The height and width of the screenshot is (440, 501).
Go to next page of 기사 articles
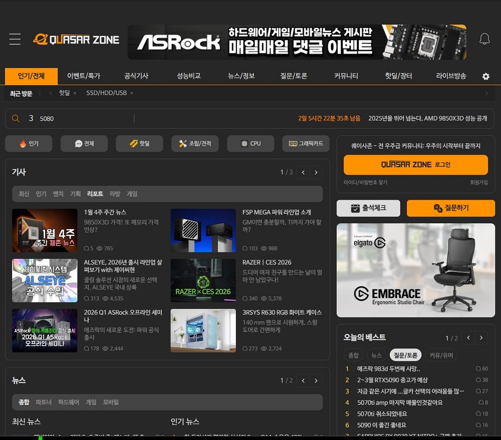316,172
